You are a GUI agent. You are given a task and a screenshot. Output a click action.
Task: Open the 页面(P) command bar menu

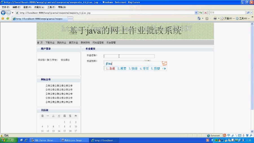[x=227, y=18]
